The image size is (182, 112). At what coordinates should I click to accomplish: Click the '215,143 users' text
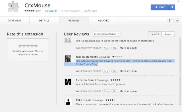tap(90, 11)
